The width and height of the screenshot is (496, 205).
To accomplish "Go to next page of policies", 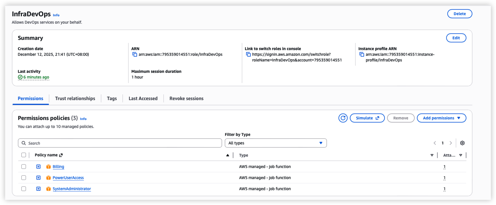I will click(x=451, y=143).
